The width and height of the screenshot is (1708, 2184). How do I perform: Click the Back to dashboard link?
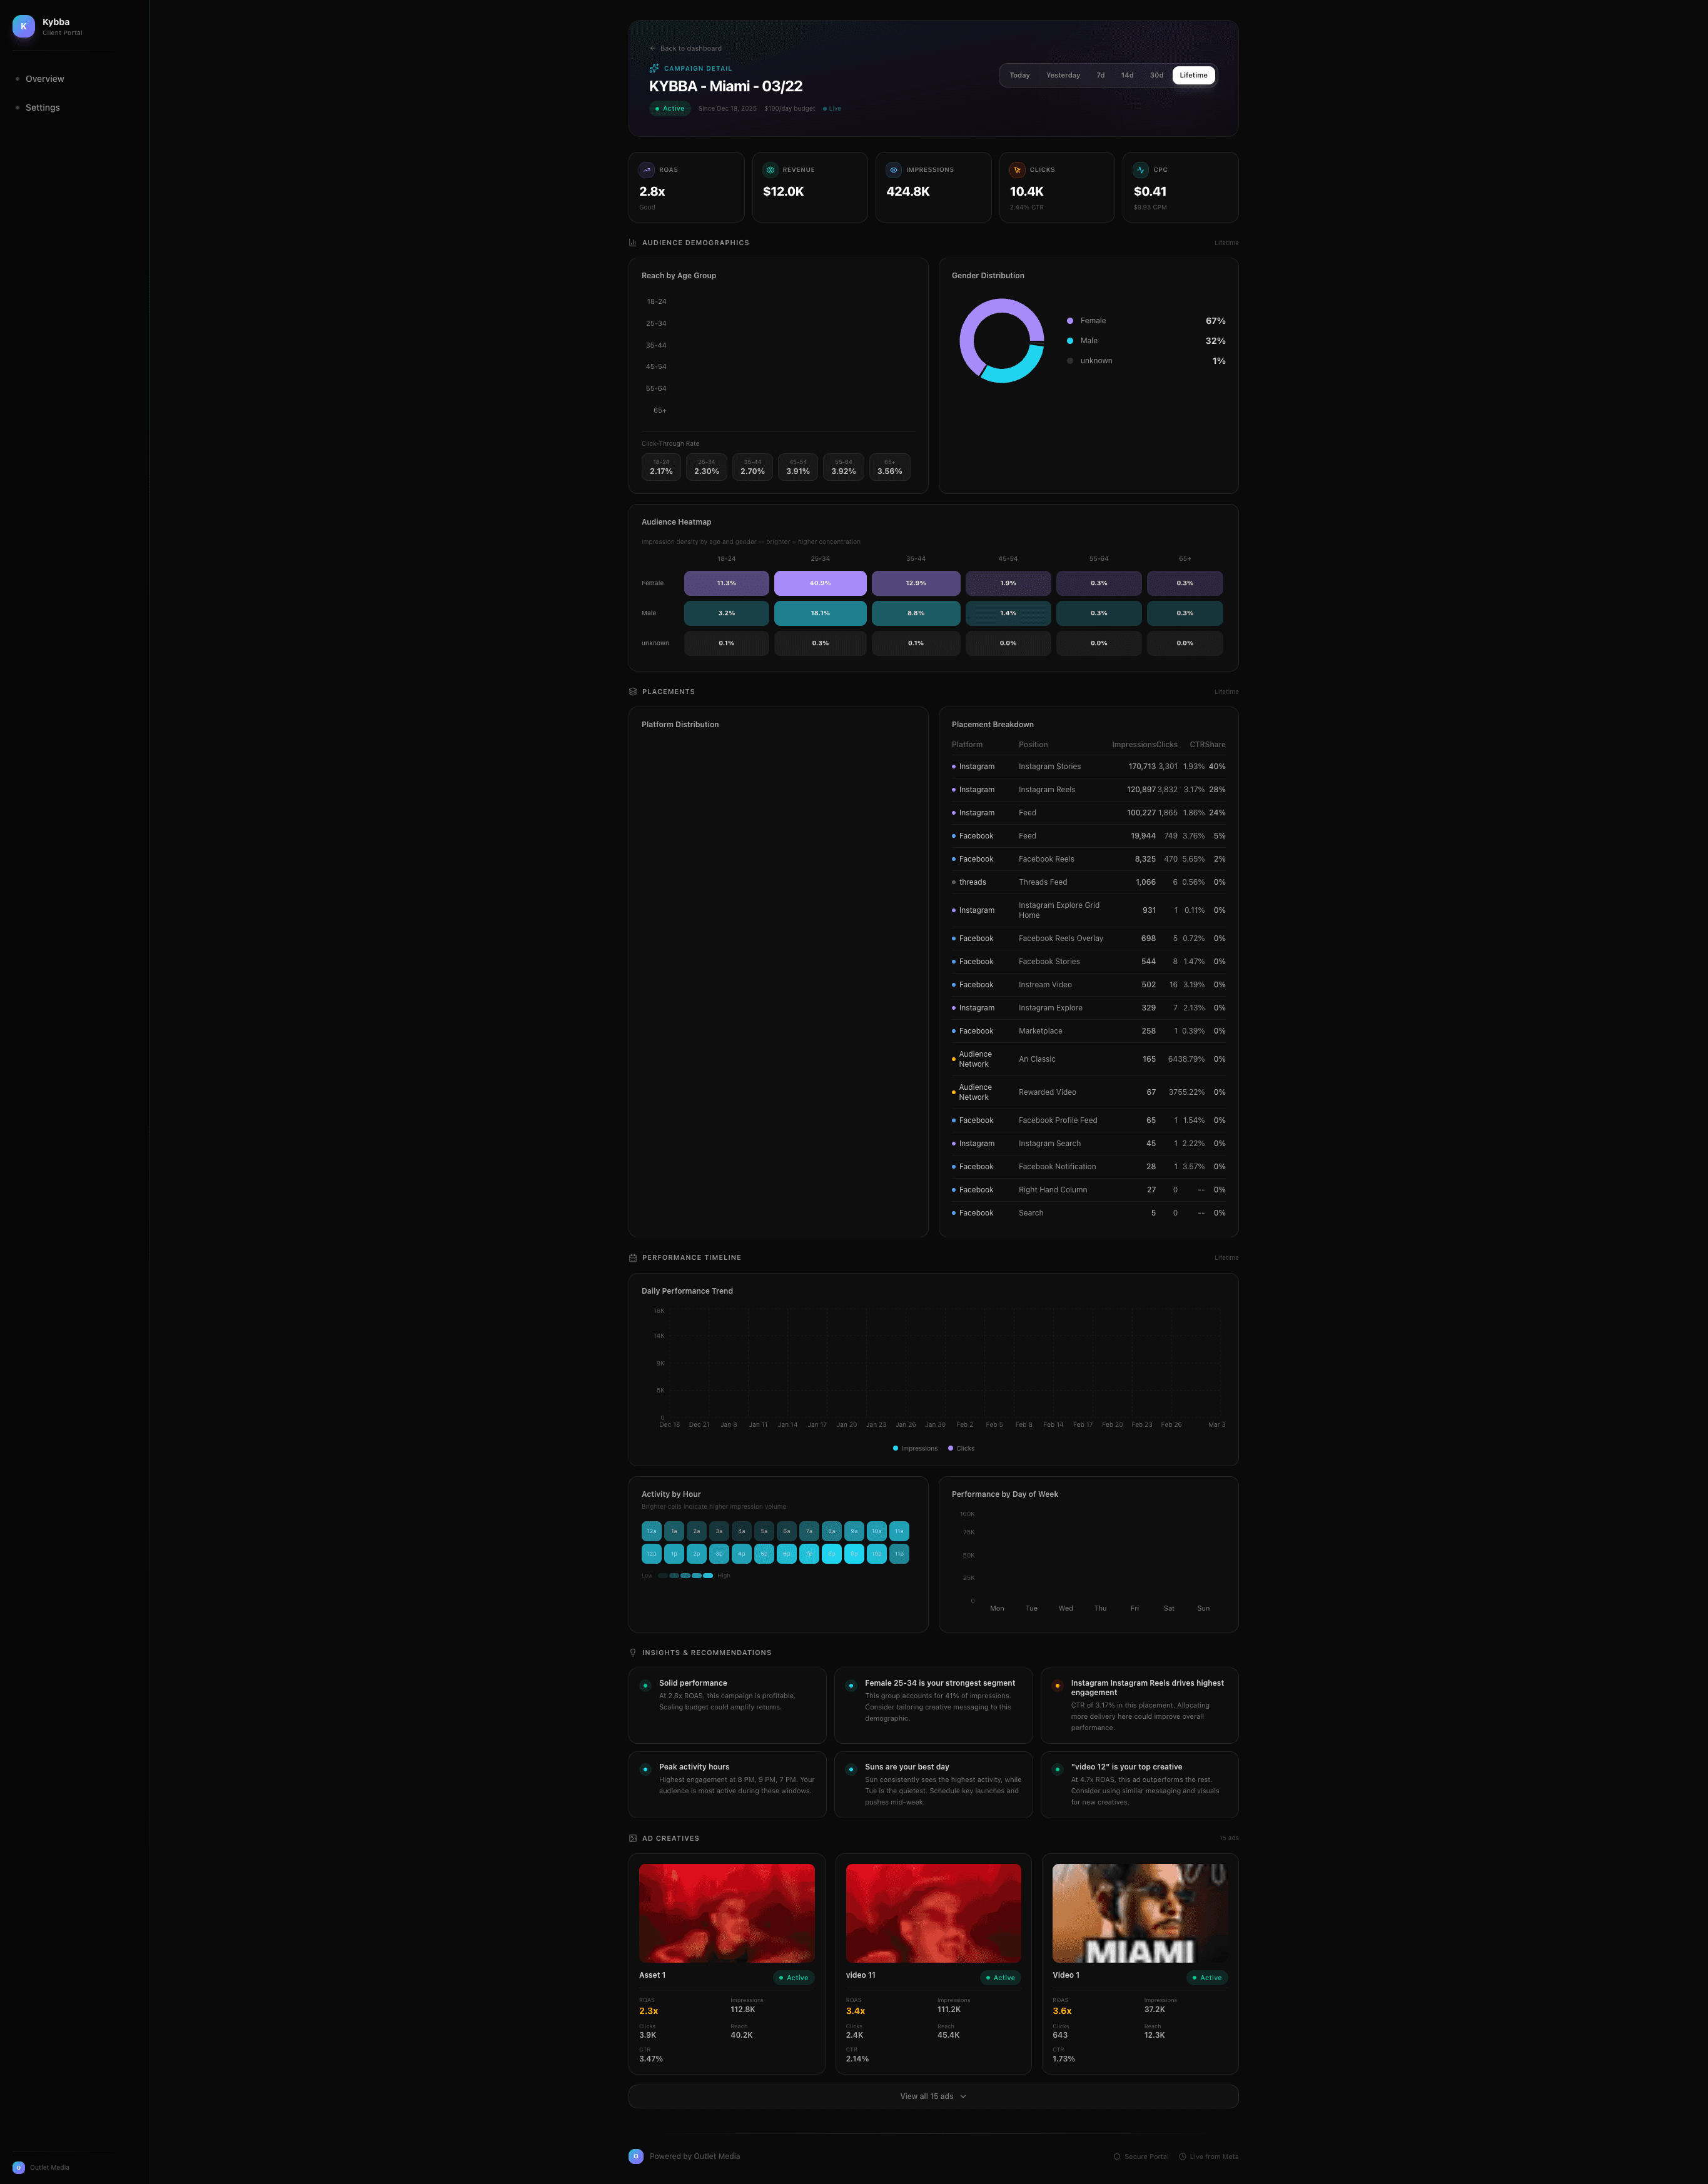point(685,48)
